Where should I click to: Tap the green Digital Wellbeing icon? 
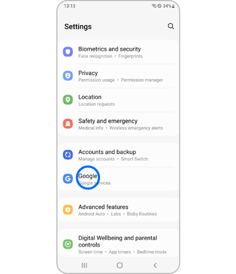pyautogui.click(x=68, y=244)
